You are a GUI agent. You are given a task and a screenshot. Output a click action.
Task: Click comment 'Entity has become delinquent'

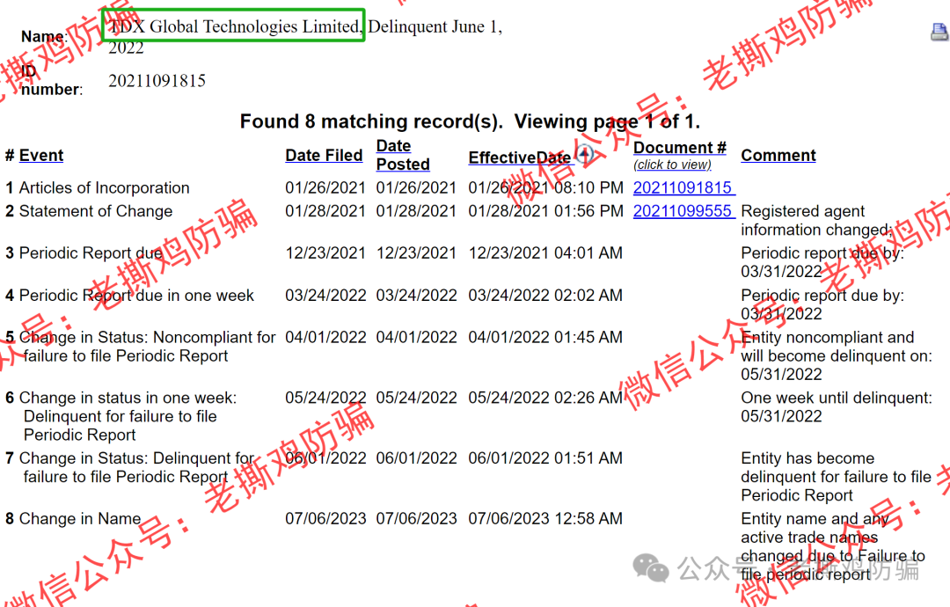837,477
